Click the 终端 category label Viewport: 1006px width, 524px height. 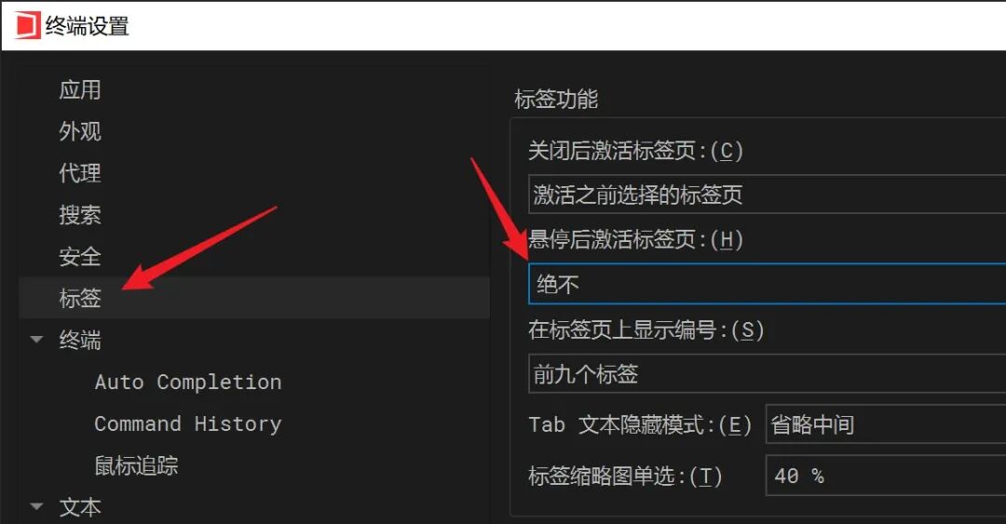pos(80,340)
